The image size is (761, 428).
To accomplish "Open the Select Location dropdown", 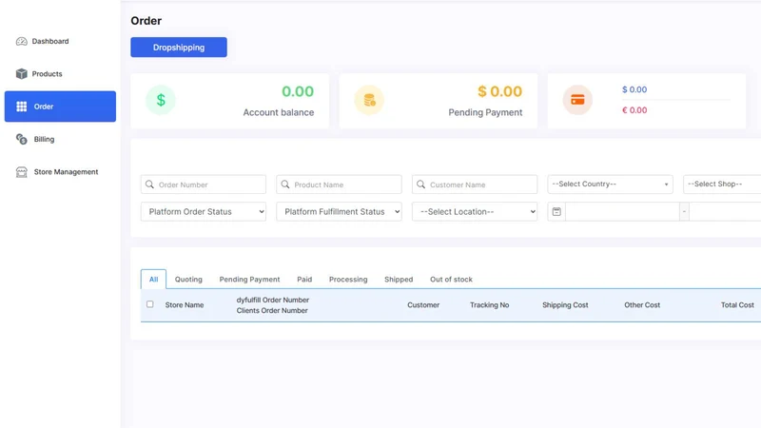I will [x=475, y=211].
